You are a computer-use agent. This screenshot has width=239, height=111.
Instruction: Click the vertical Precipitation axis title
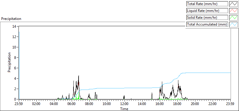(x=10, y=62)
